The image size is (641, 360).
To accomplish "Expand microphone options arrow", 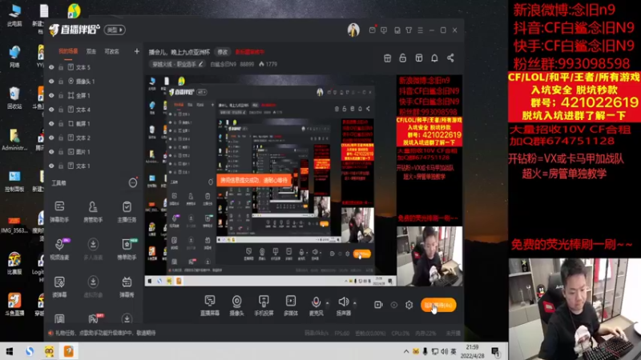I will pyautogui.click(x=327, y=303).
